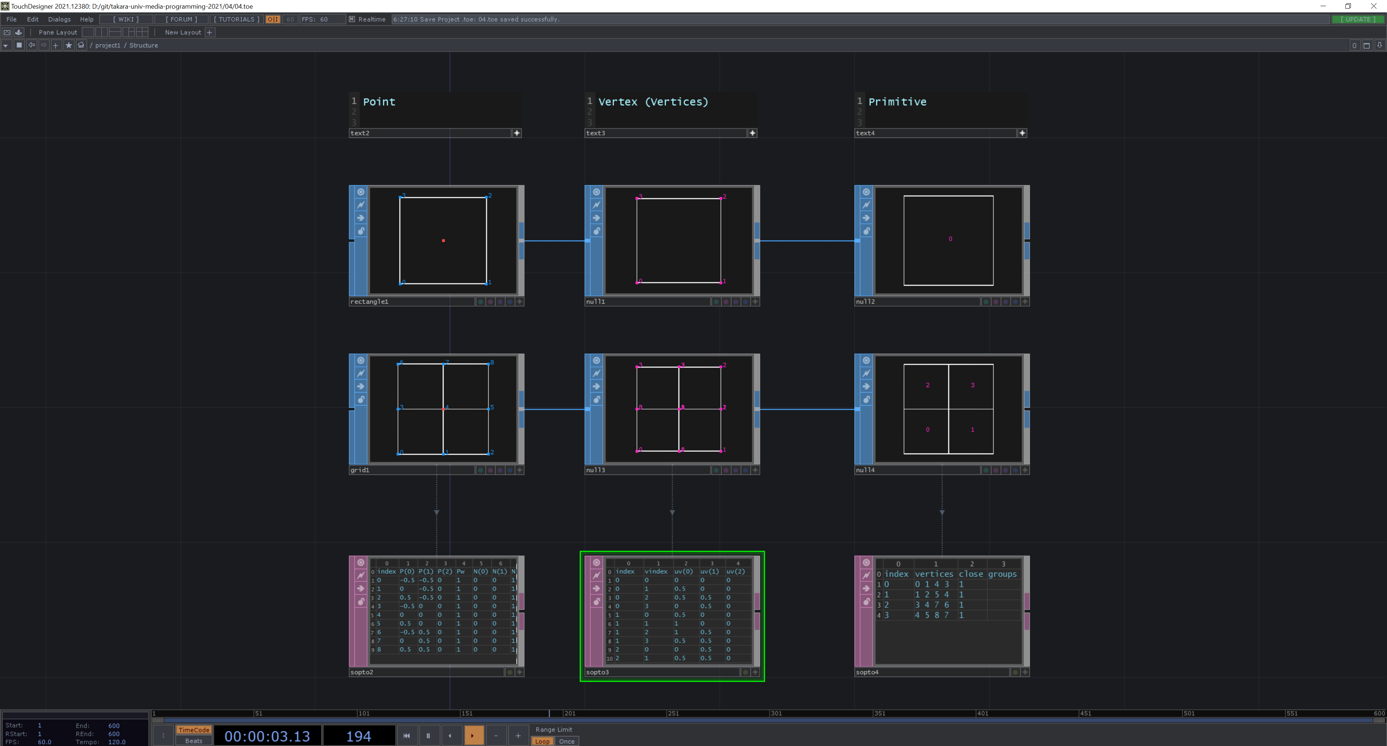Open TUTORIALS link button
This screenshot has height=746, width=1387.
pyautogui.click(x=236, y=19)
